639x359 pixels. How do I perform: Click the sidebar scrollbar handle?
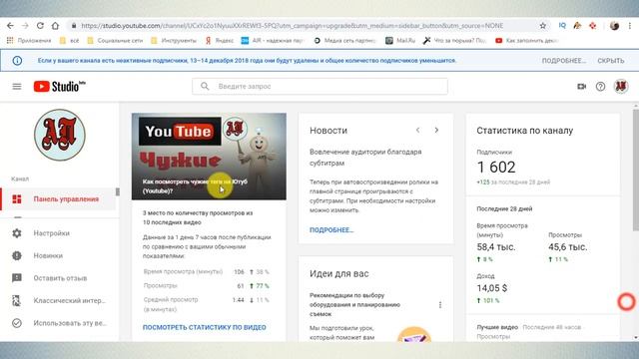coord(118,191)
